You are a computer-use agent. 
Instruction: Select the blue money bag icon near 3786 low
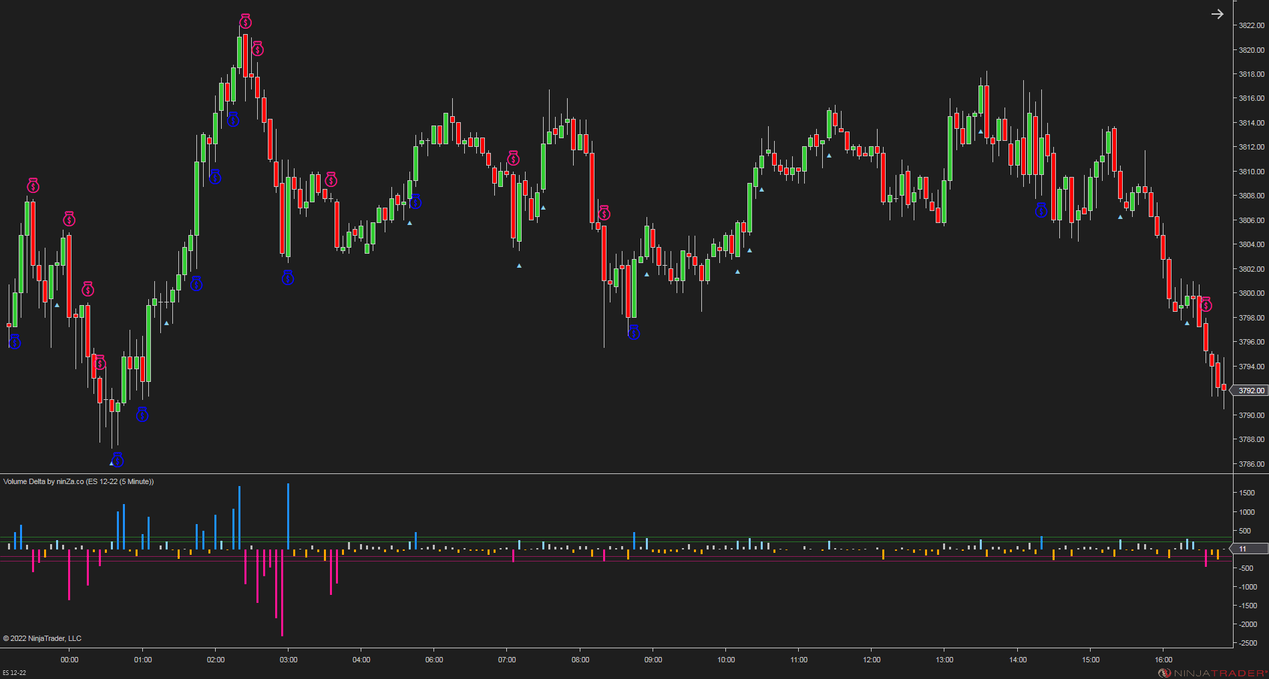(118, 460)
